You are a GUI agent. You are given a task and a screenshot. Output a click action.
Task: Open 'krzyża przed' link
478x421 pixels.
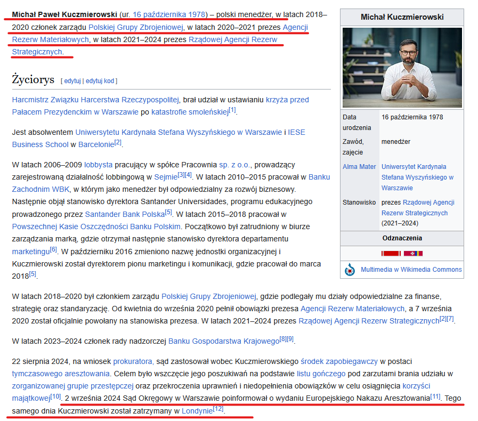(287, 100)
